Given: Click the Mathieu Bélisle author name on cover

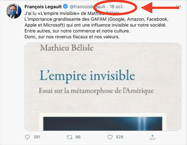Looking at the screenshot, I should pos(62,48).
